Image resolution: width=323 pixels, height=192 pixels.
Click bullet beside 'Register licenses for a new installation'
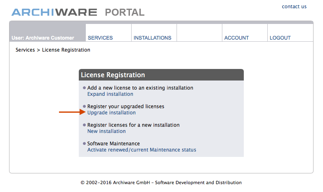[85, 125]
